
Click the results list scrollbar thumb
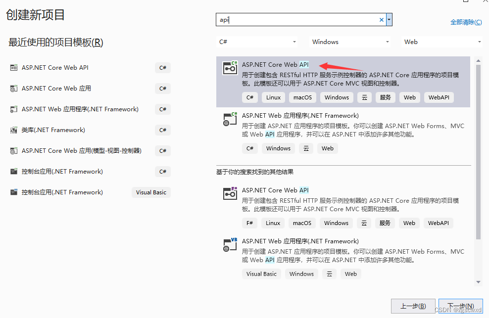coord(478,152)
